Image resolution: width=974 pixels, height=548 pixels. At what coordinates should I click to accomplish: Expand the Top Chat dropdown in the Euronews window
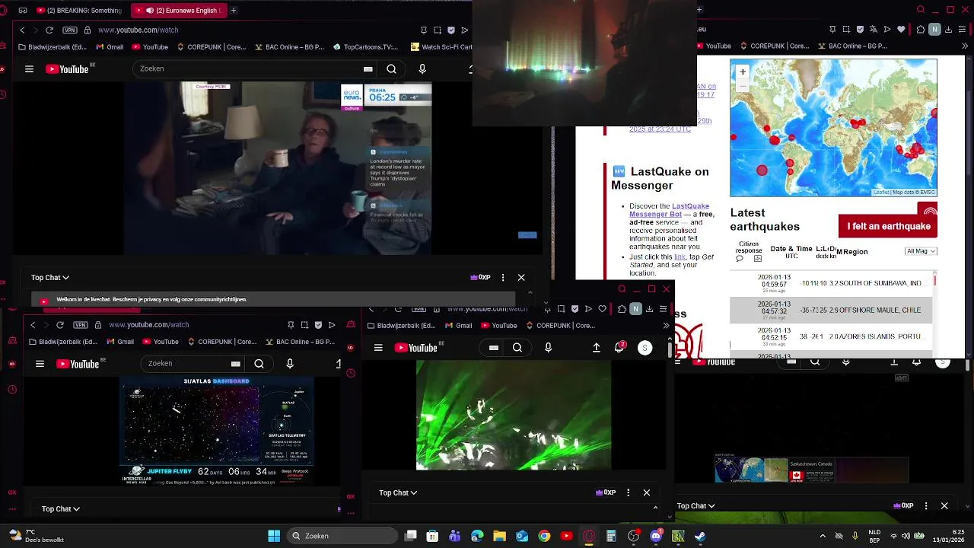coord(50,278)
